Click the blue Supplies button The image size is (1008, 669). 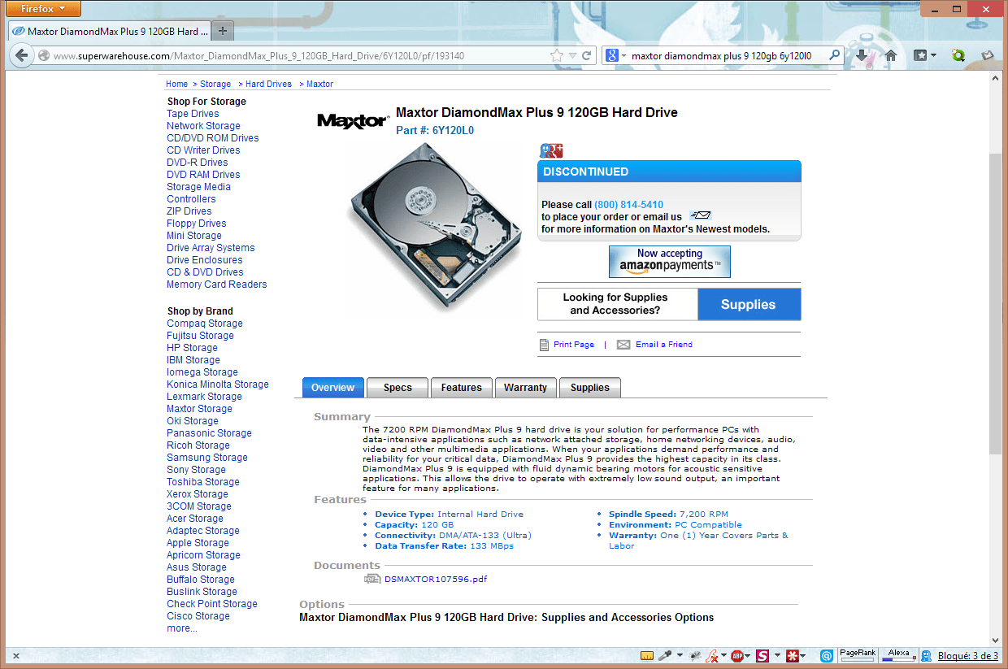749,305
